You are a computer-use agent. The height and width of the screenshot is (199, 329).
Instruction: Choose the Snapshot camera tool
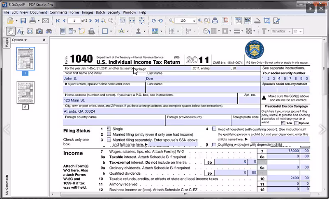coord(39,32)
